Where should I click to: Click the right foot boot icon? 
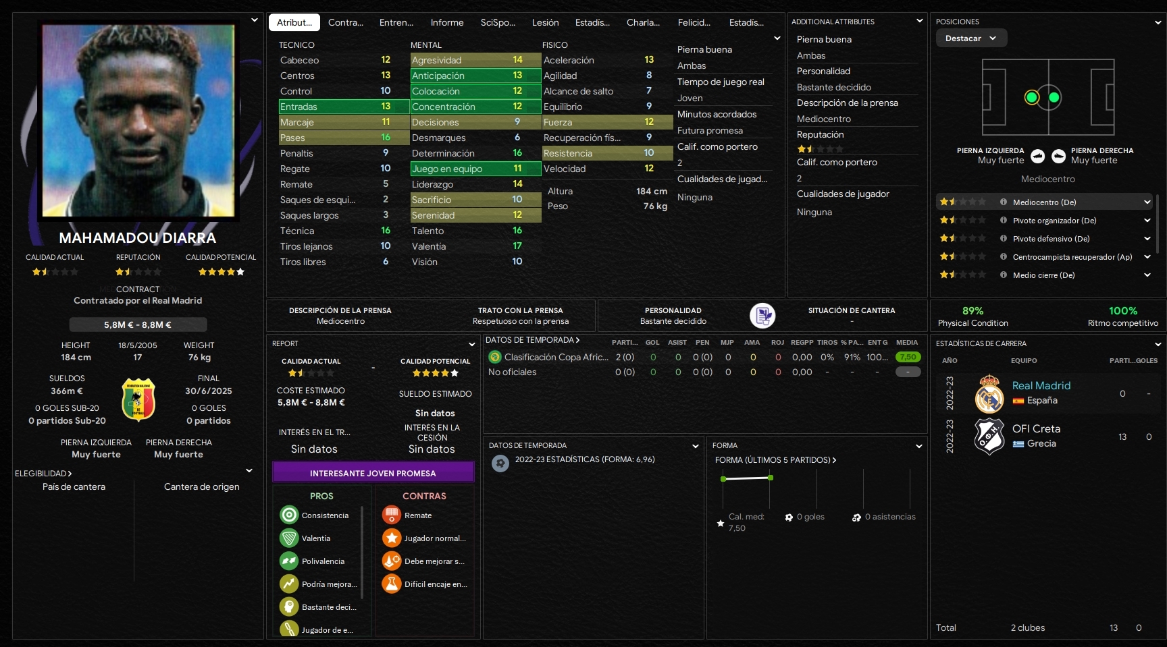coord(1059,157)
